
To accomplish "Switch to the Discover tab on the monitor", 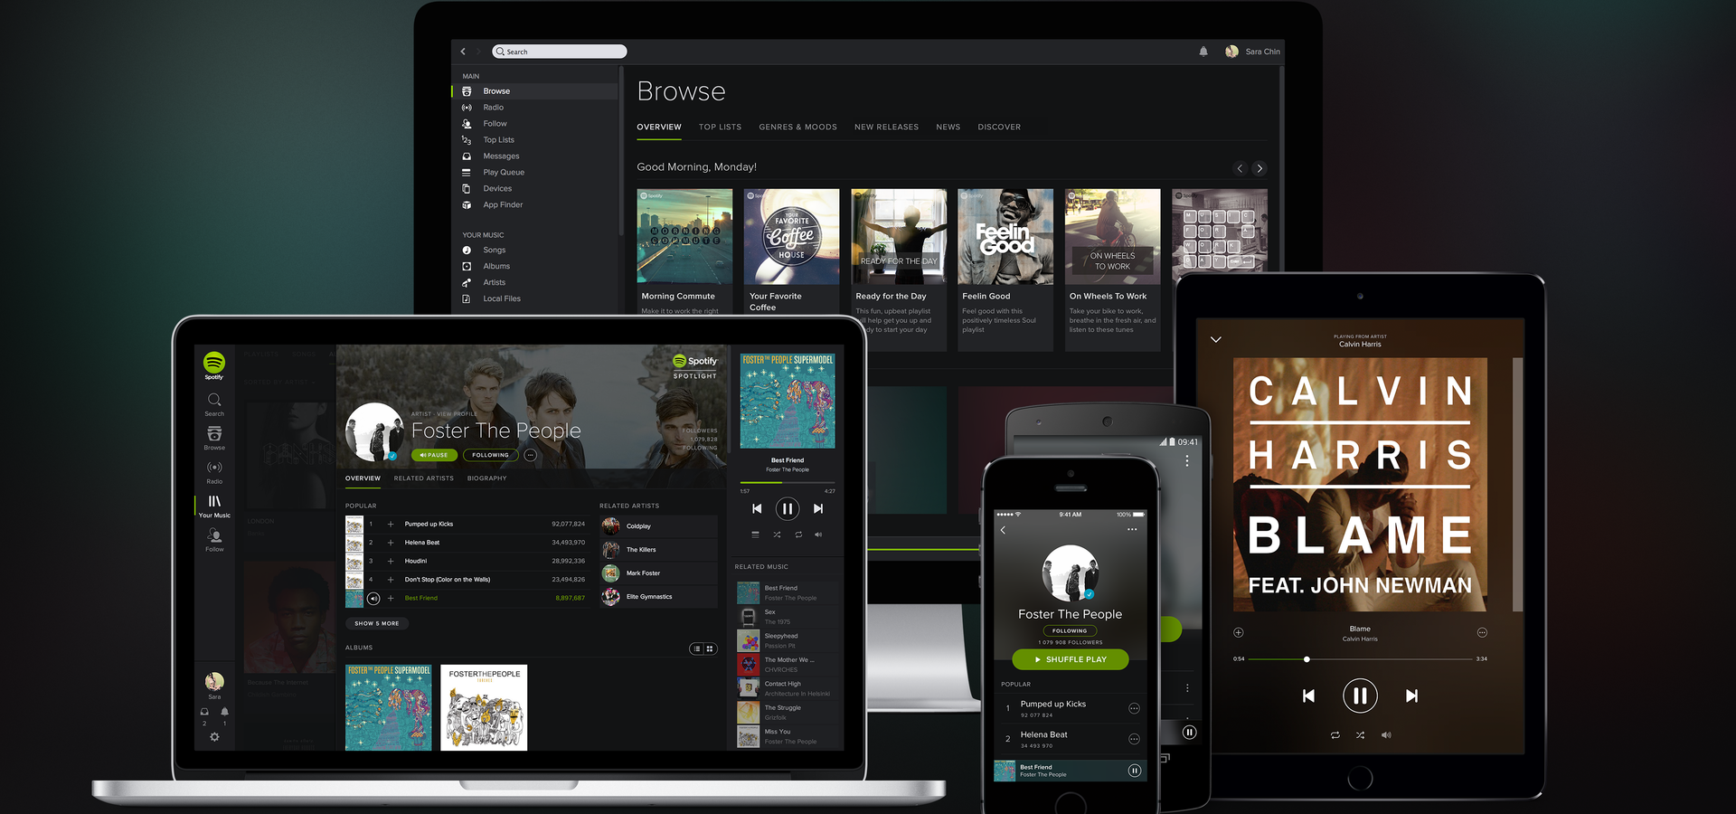I will 999,128.
